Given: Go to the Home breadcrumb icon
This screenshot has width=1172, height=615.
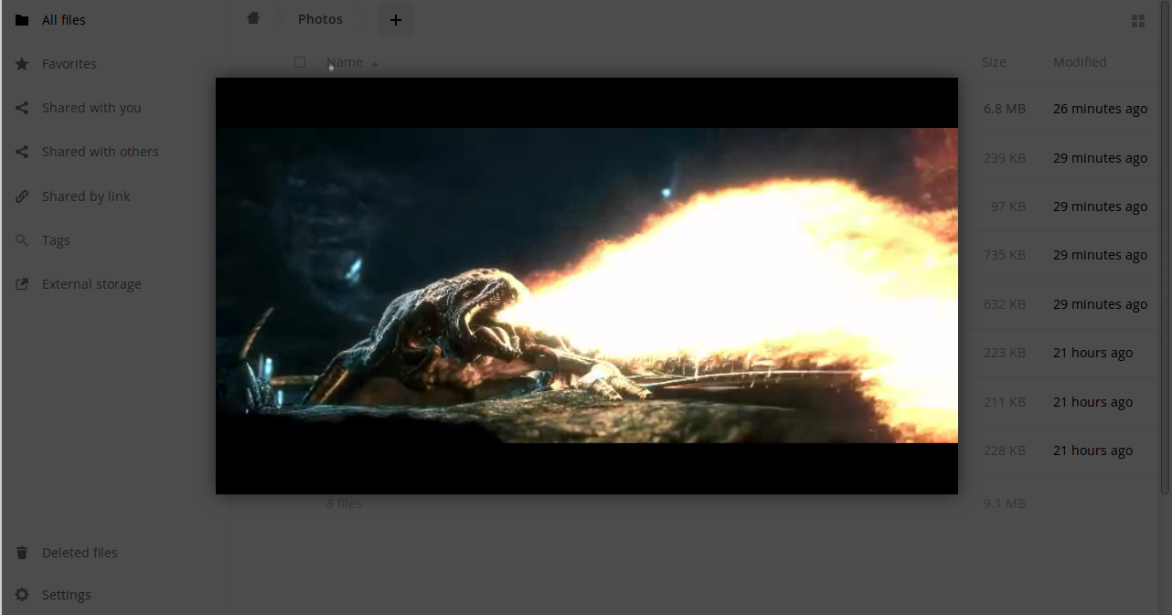Looking at the screenshot, I should point(253,18).
